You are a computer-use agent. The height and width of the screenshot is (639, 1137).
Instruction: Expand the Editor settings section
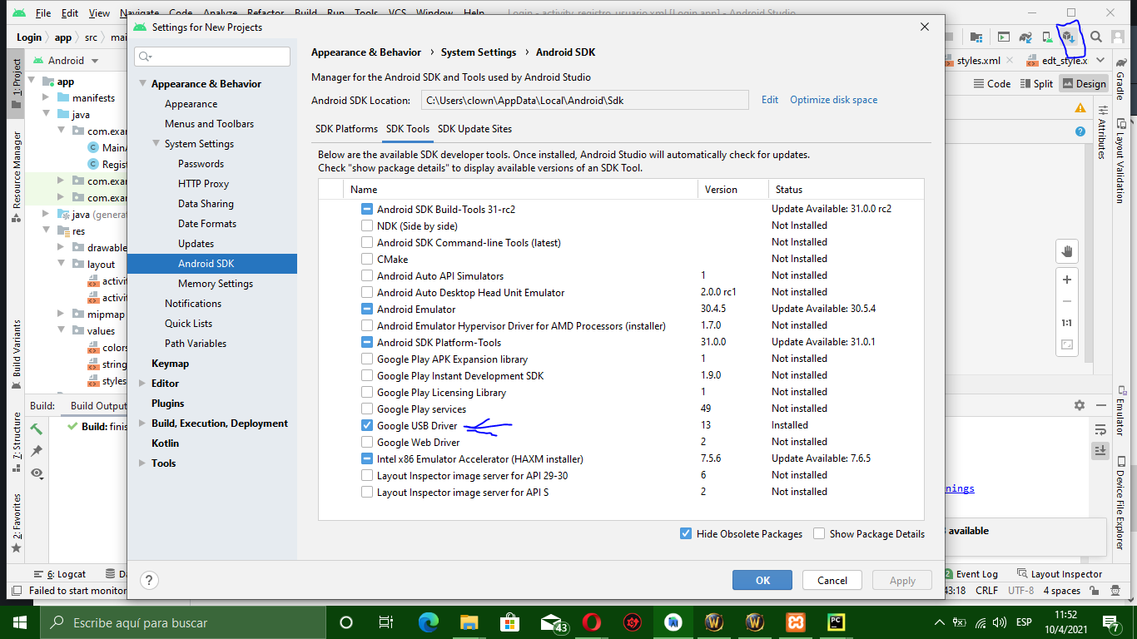point(142,384)
